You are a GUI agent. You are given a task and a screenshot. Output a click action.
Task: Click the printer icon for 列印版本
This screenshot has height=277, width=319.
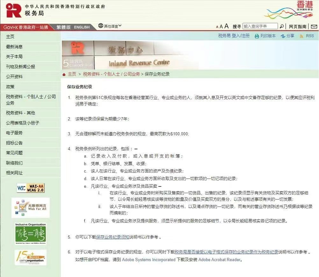[257, 36]
